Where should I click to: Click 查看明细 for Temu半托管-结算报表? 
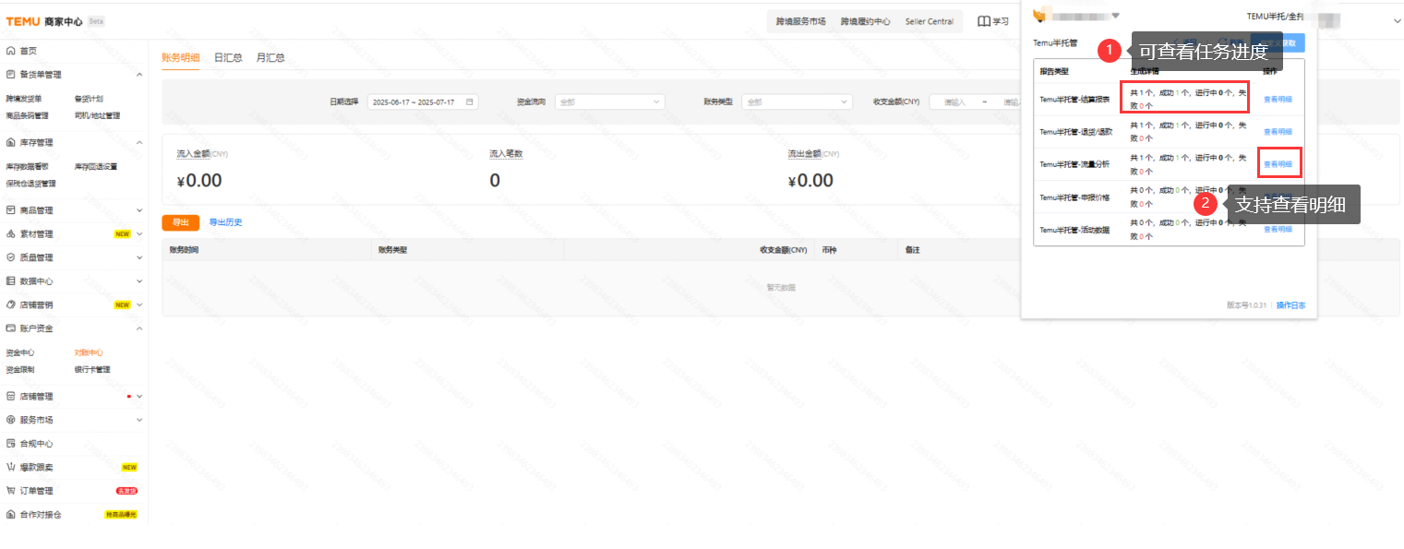1278,99
